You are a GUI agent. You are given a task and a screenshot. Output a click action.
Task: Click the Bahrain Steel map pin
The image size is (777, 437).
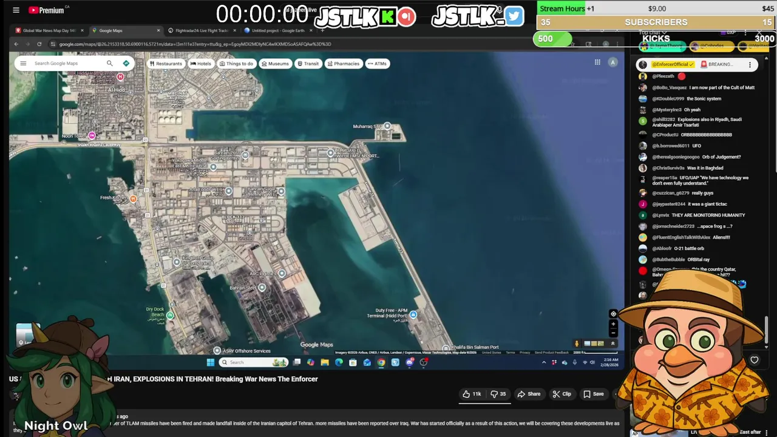tap(262, 288)
